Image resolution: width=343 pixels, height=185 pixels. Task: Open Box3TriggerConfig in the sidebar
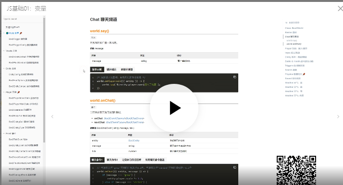pos(23,45)
